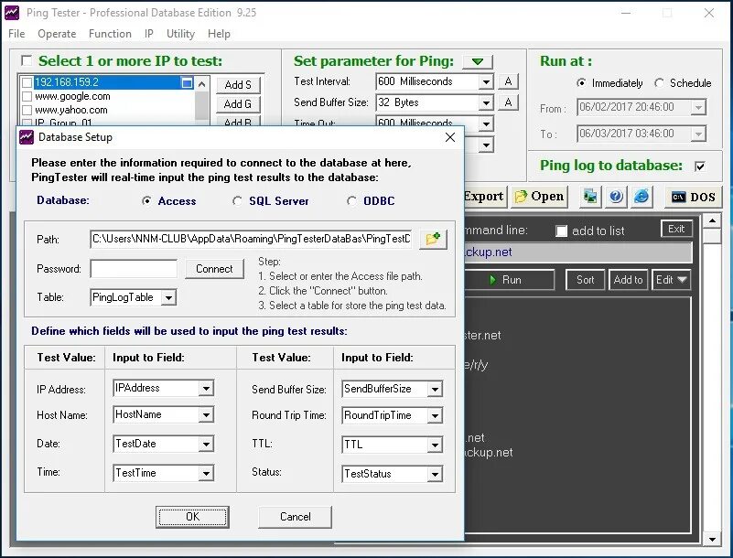Click the green arrow next to Set parameter for Ping
The height and width of the screenshot is (558, 733).
coord(478,61)
